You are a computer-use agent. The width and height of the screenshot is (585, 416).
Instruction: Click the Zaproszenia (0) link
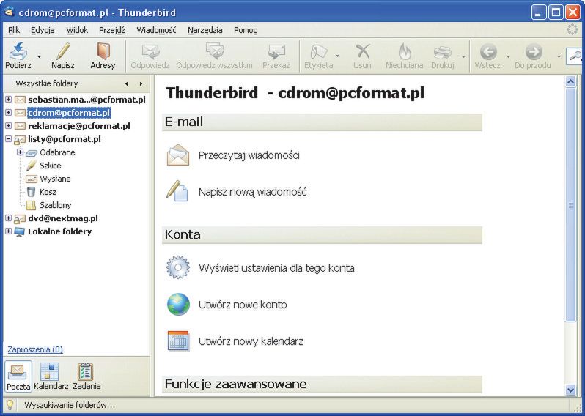(x=35, y=349)
